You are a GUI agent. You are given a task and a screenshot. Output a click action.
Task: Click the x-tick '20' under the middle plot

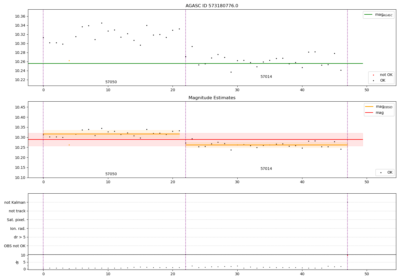pyautogui.click(x=173, y=182)
